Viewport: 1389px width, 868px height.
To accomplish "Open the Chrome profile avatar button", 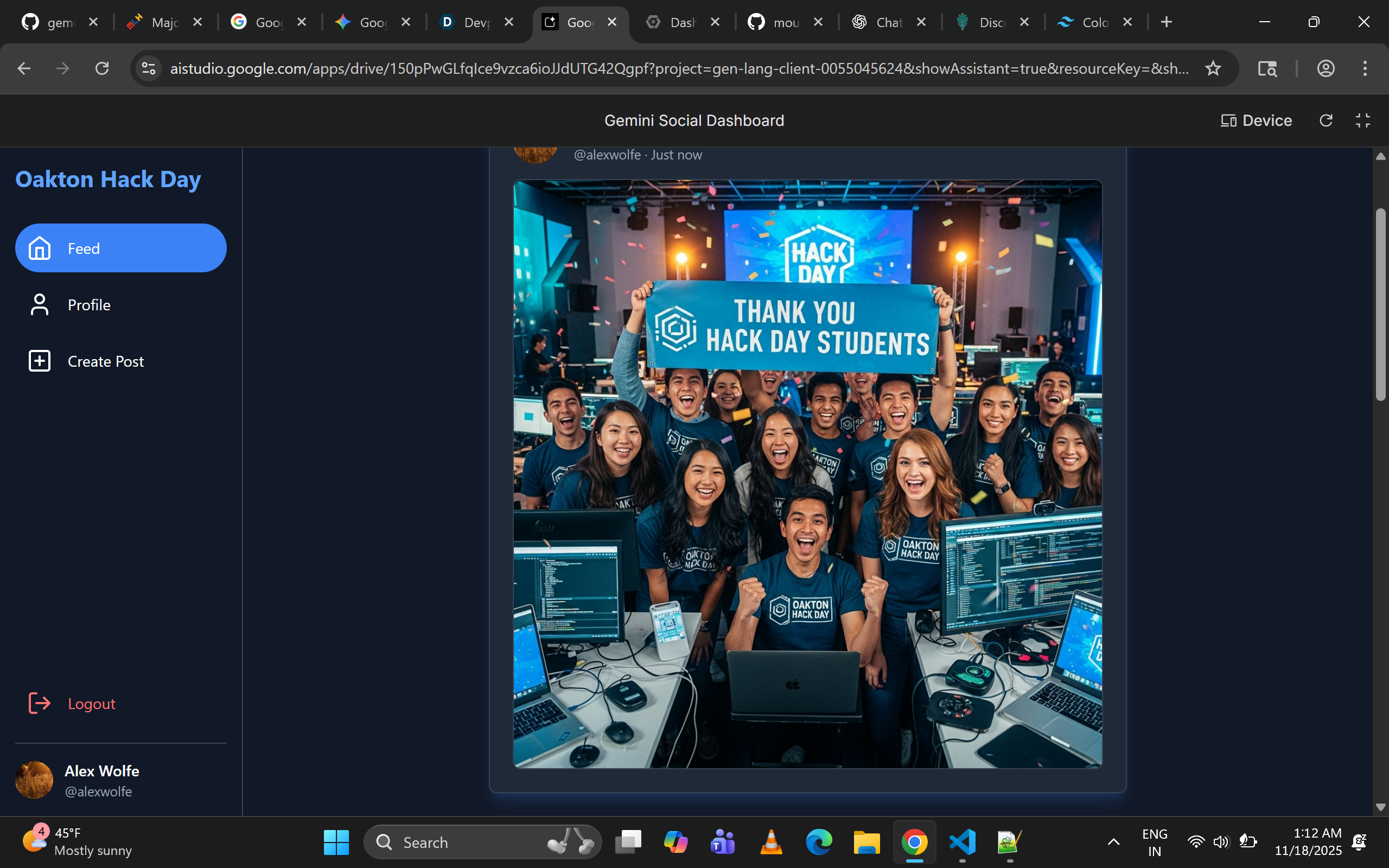I will pyautogui.click(x=1326, y=69).
